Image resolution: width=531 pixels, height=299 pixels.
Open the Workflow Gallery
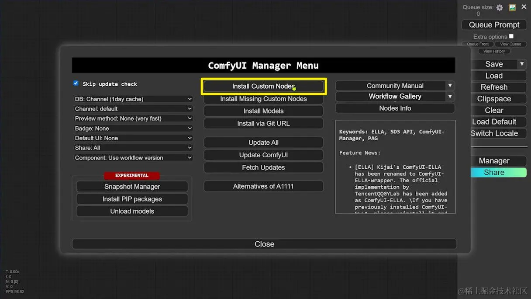(390, 97)
